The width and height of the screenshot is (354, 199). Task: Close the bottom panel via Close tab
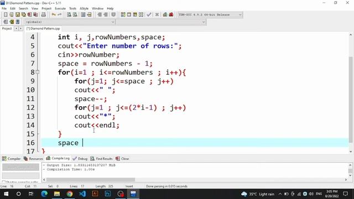122,159
